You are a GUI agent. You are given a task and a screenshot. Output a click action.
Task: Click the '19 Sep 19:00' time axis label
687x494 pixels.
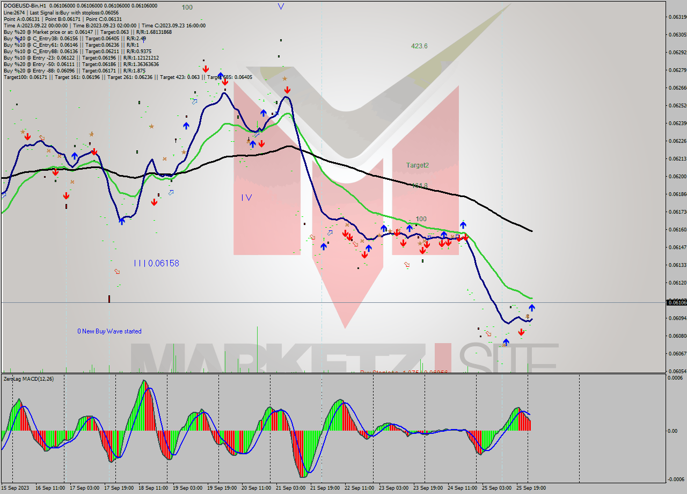click(x=222, y=488)
